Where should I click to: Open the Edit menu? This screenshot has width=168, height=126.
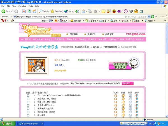[8, 6]
